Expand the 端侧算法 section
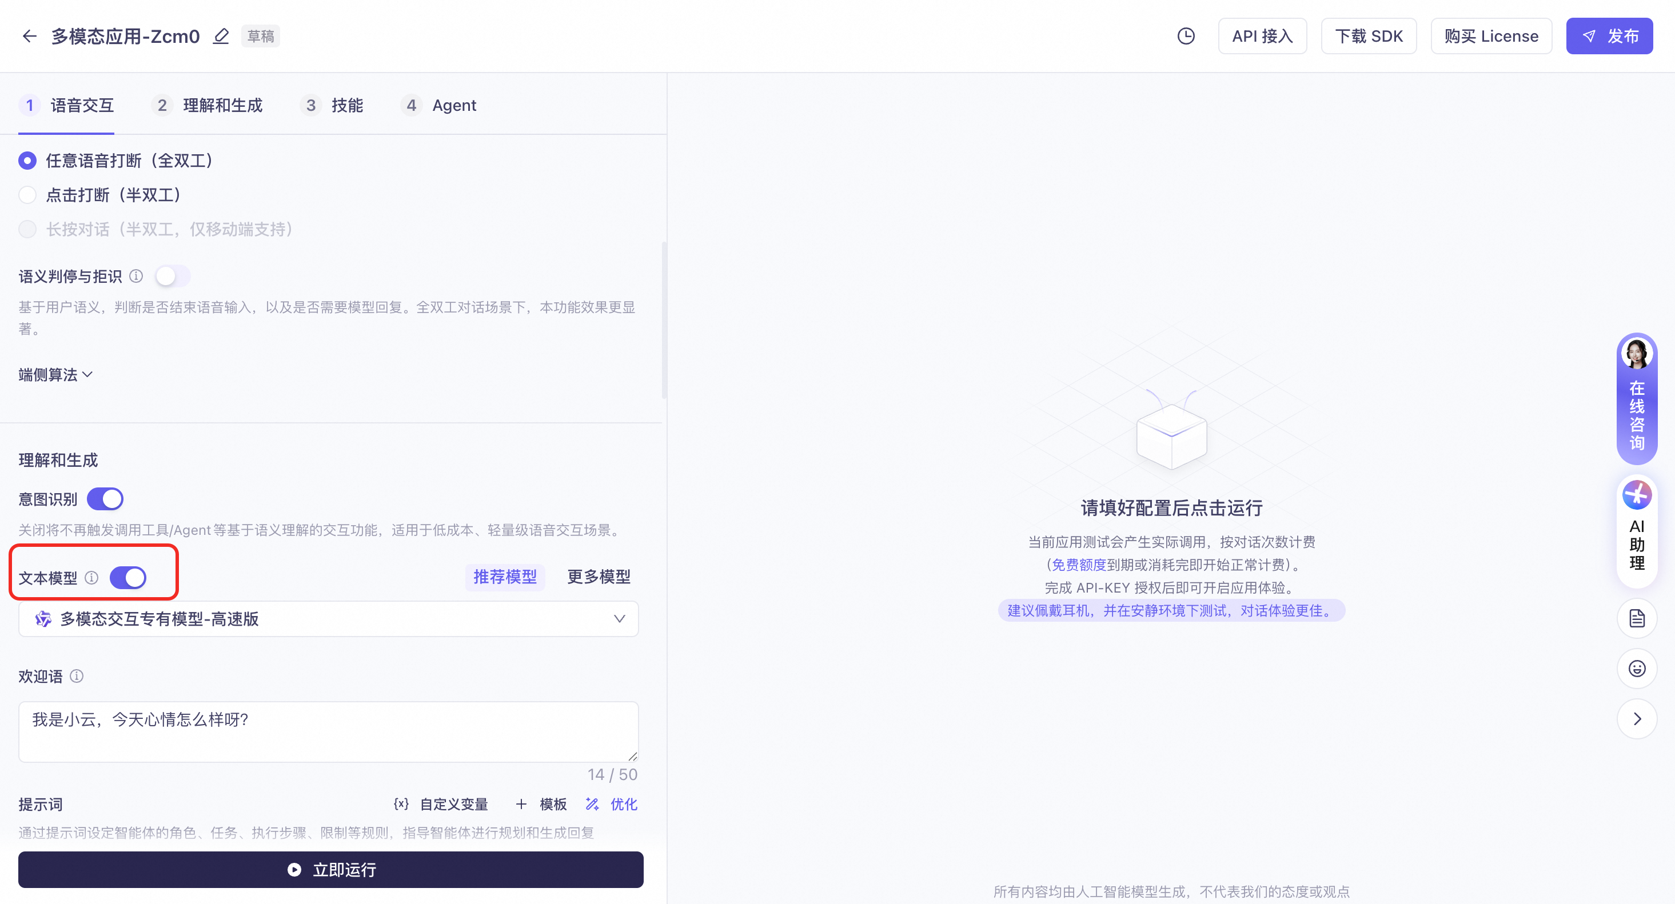 click(x=55, y=374)
